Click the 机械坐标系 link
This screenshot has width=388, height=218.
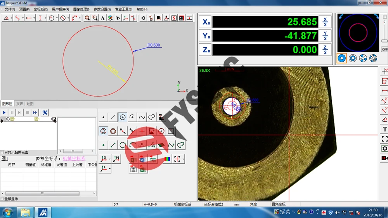point(74,159)
